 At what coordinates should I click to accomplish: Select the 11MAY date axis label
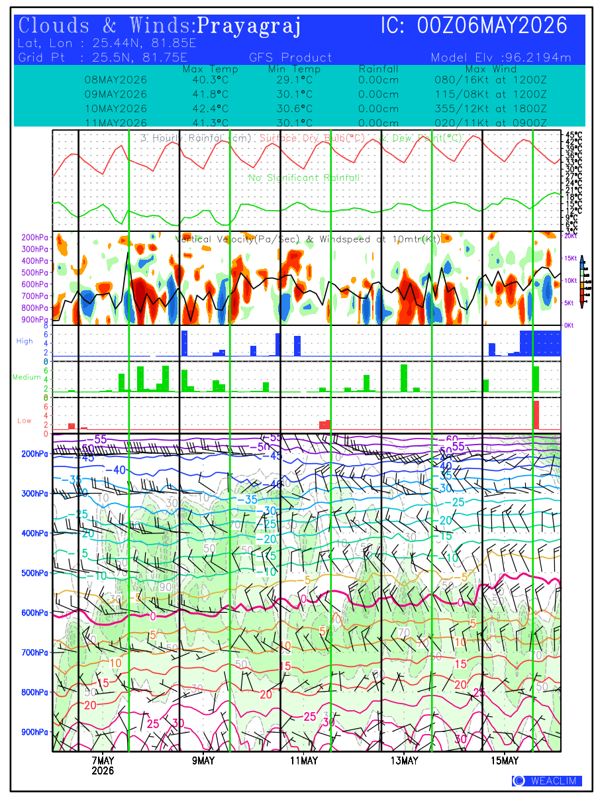303,760
